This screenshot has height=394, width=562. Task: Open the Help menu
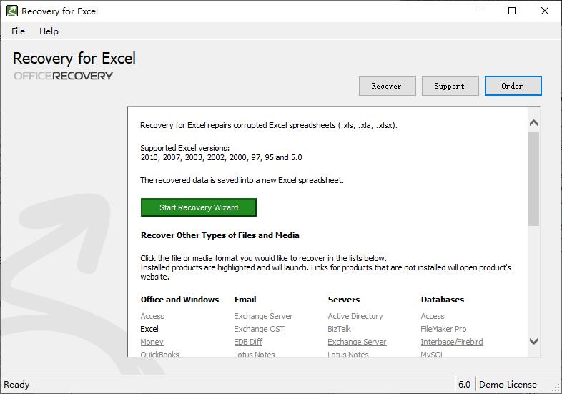pos(49,31)
